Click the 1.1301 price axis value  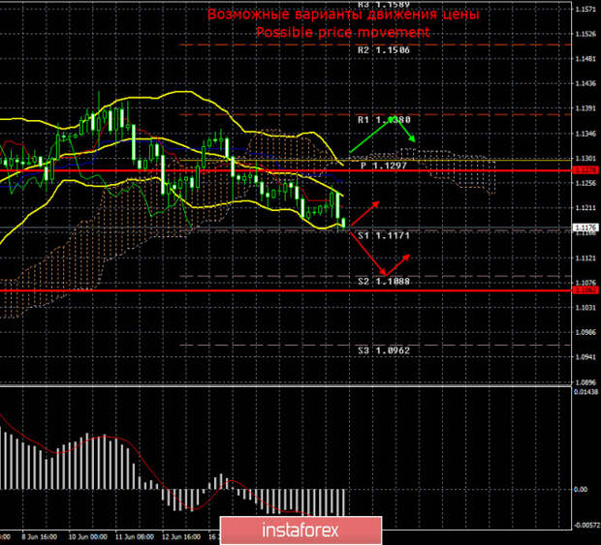(586, 159)
